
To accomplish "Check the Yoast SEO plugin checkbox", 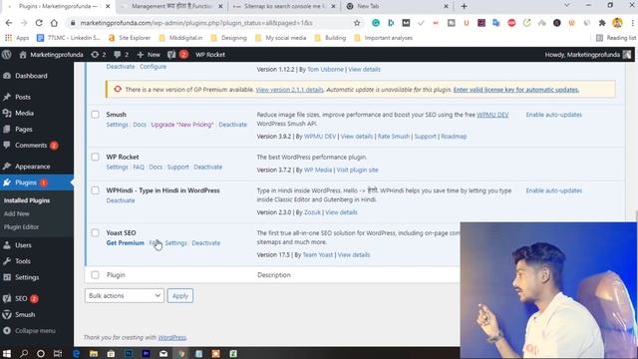I will point(95,232).
